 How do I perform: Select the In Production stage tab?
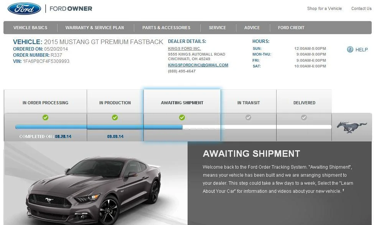(115, 103)
